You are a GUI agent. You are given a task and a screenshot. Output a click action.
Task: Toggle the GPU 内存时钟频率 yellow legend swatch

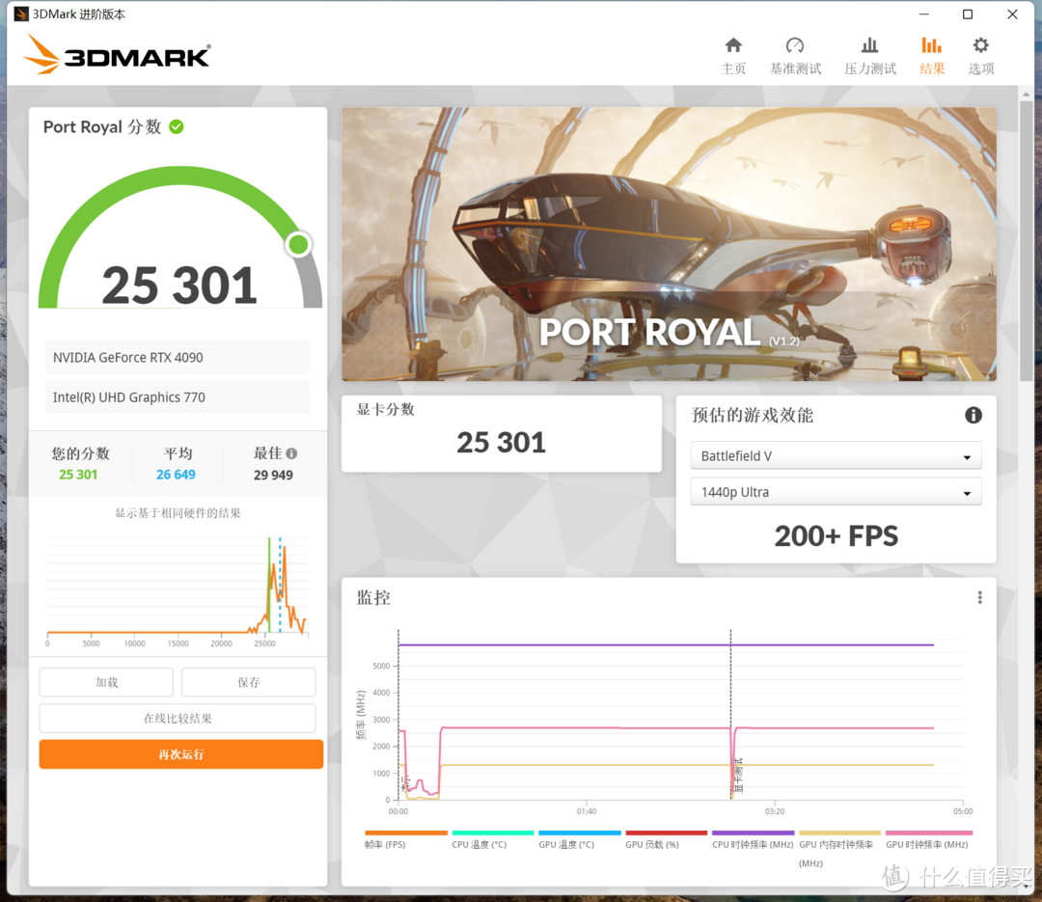click(839, 833)
